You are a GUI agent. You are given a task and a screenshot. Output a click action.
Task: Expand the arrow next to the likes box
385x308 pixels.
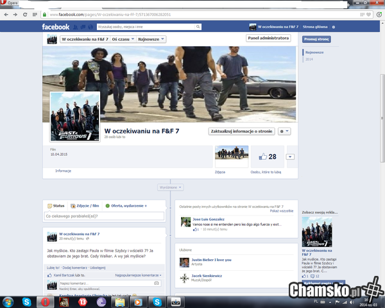pos(291,157)
